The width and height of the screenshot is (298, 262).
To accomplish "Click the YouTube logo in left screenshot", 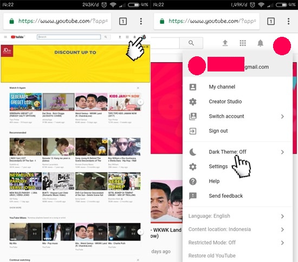I will 18,37.
